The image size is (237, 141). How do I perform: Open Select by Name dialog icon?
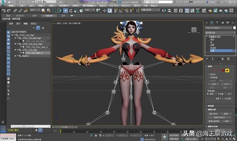[49, 10]
